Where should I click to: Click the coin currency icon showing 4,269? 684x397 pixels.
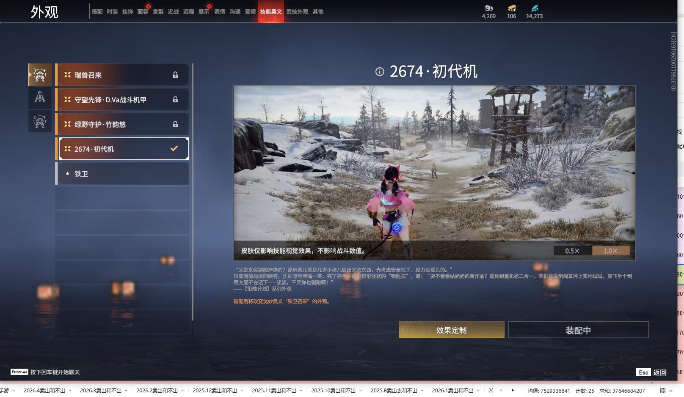point(489,8)
